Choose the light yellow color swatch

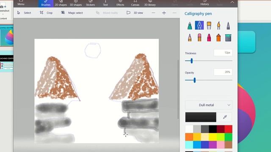205,137
